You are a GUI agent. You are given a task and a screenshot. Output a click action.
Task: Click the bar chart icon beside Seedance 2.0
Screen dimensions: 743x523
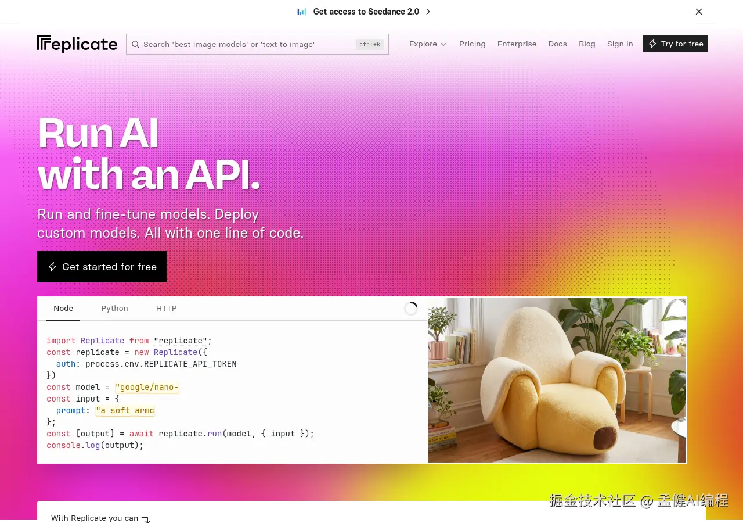pyautogui.click(x=301, y=12)
